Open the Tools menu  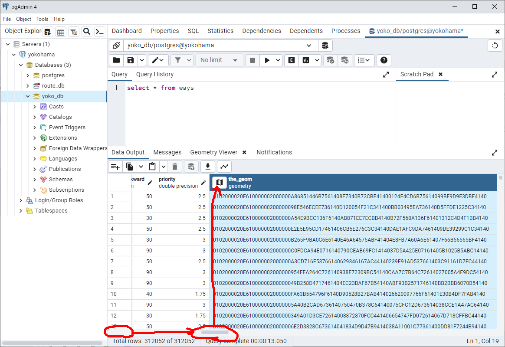pyautogui.click(x=42, y=19)
